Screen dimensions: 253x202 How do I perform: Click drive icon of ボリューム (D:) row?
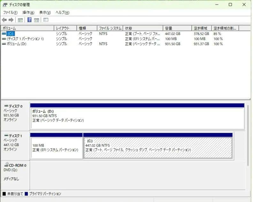(x=4, y=44)
